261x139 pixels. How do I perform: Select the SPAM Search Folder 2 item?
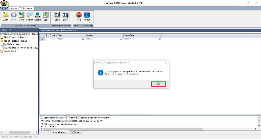[x=15, y=37]
